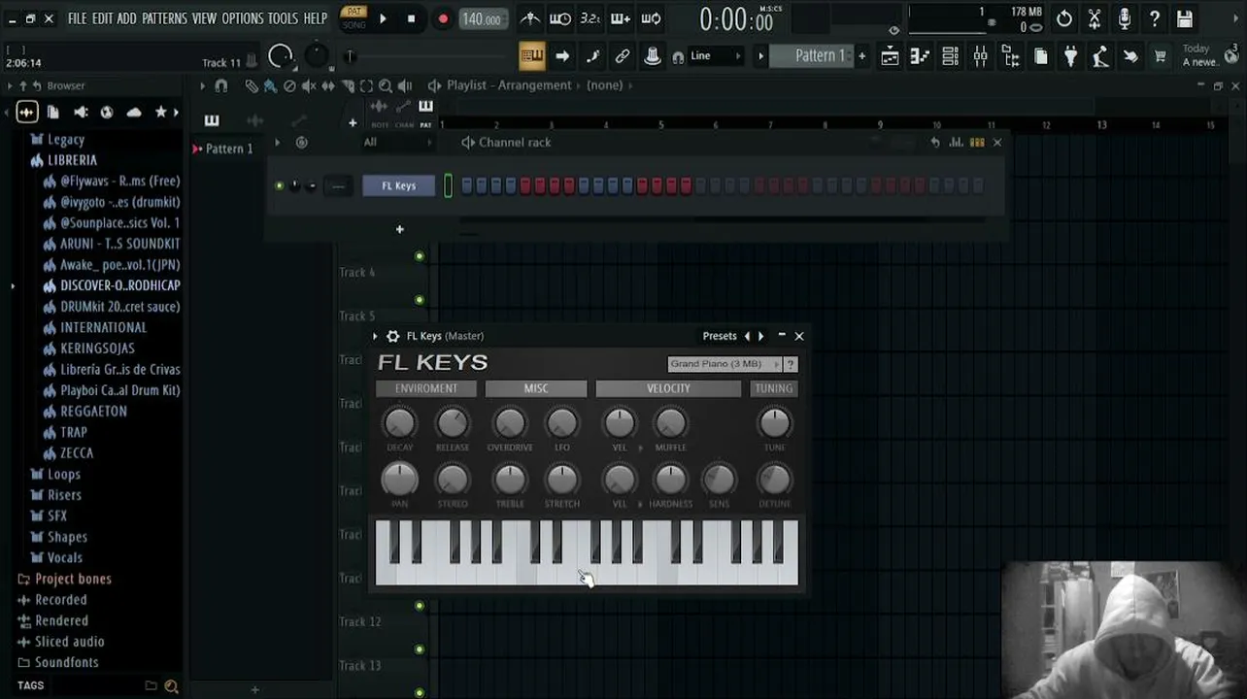Arm the red Record button

[x=443, y=18]
